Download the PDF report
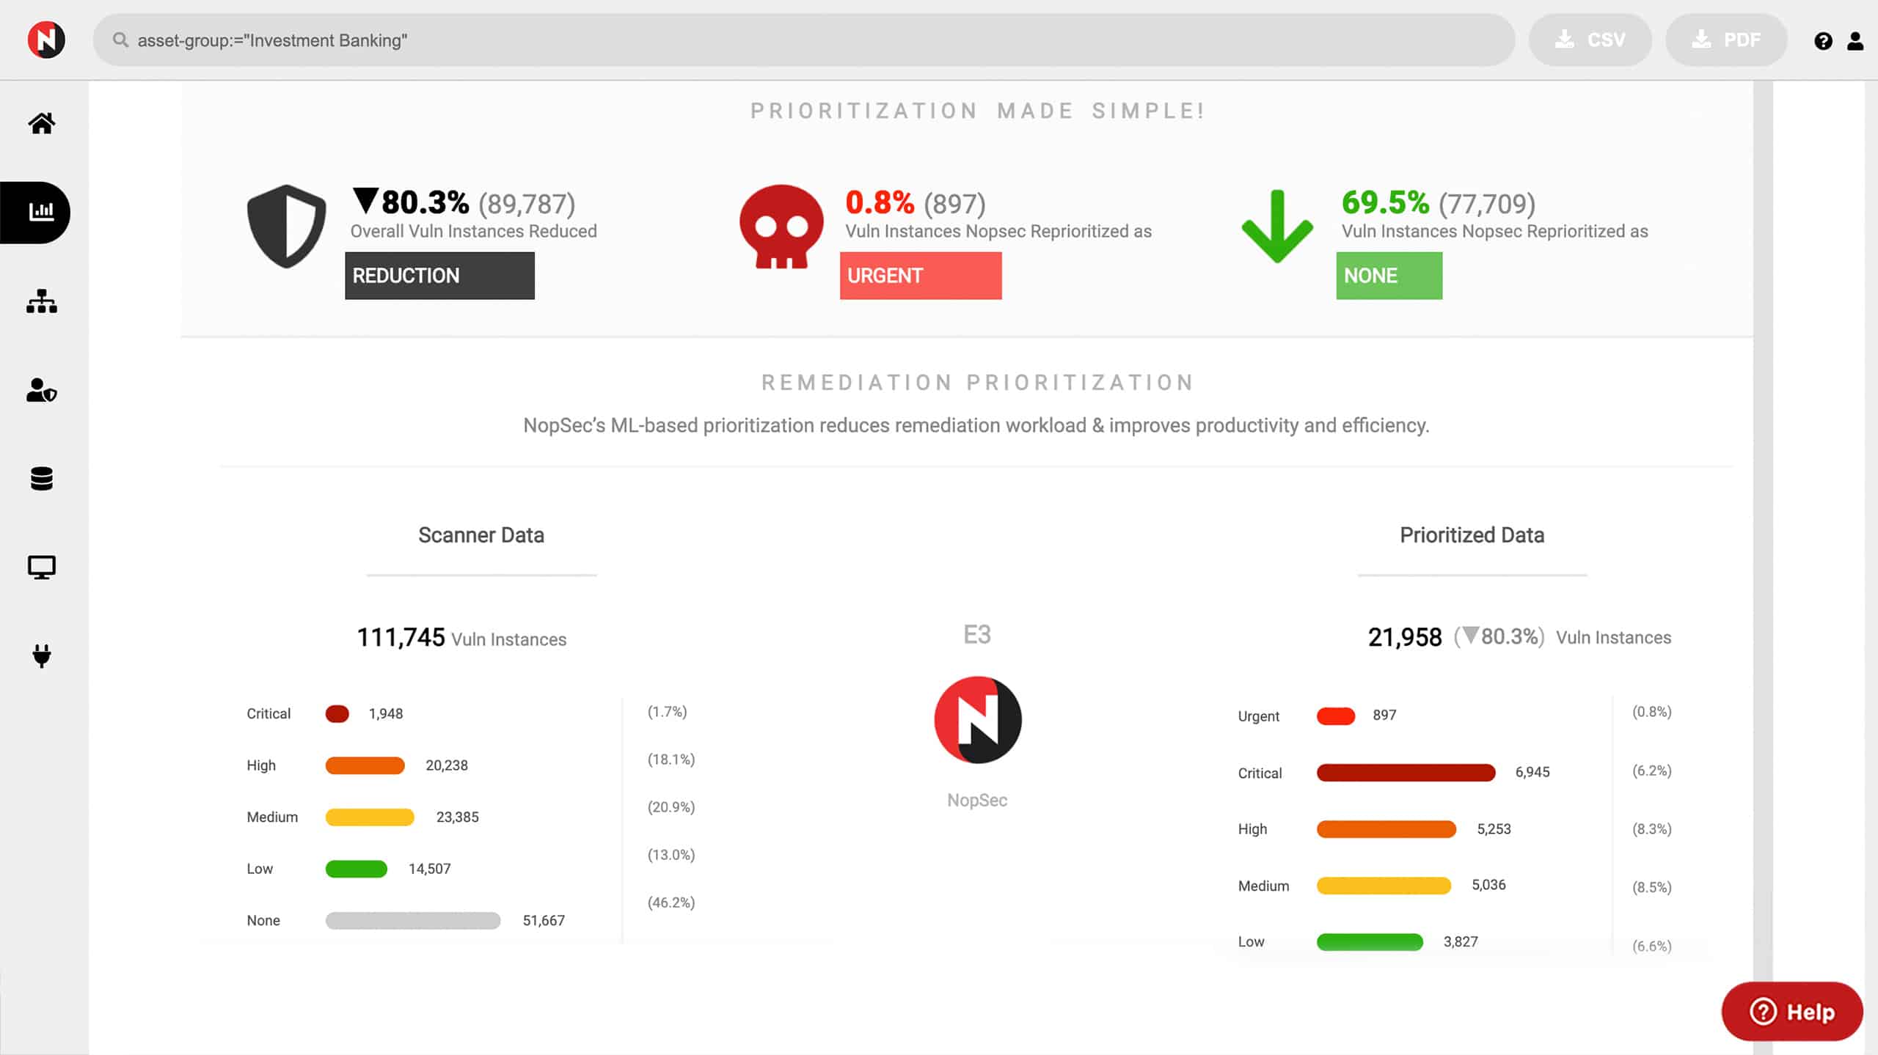The width and height of the screenshot is (1878, 1055). click(1726, 40)
